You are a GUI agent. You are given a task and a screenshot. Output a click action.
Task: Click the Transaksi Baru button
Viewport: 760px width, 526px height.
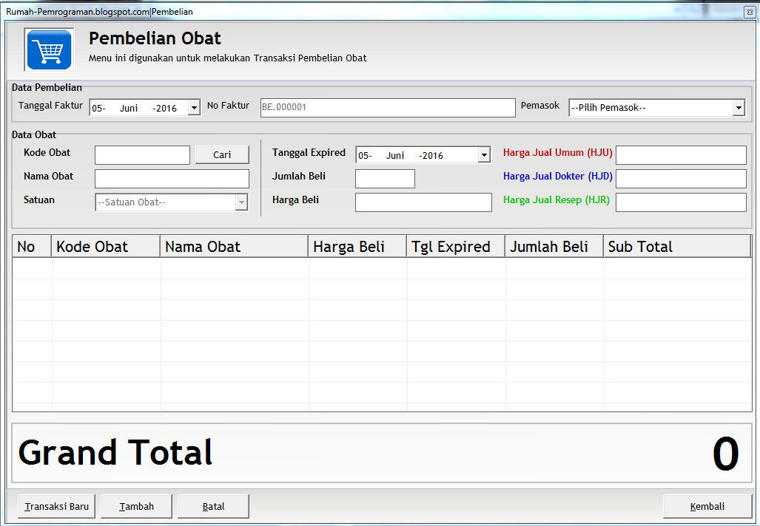tap(56, 506)
